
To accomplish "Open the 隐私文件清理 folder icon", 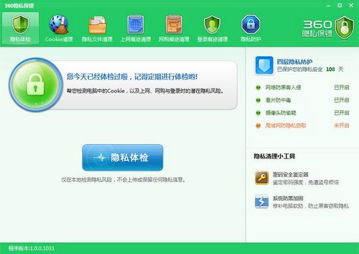I will click(97, 25).
